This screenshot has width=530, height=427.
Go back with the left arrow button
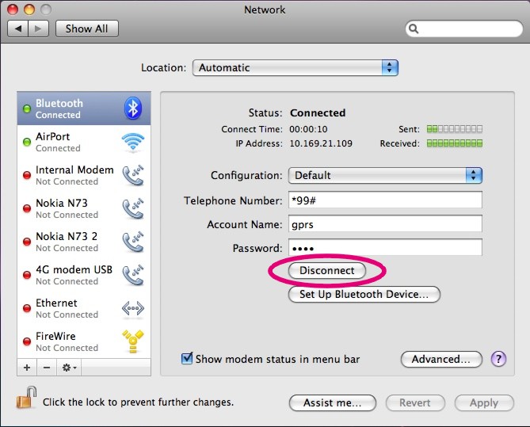[x=18, y=29]
